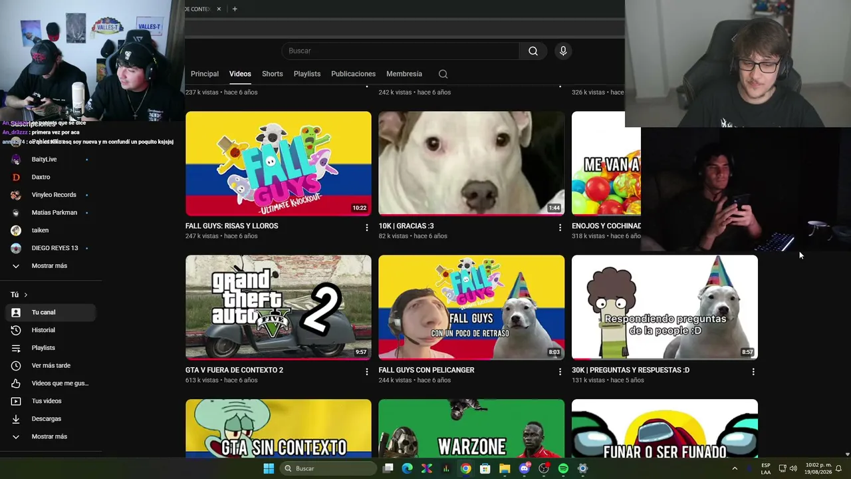The width and height of the screenshot is (851, 479).
Task: Open Discord from the taskbar
Action: pos(525,468)
